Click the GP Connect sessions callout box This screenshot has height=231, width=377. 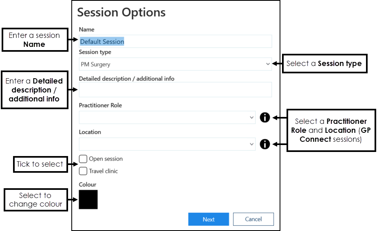(x=331, y=130)
